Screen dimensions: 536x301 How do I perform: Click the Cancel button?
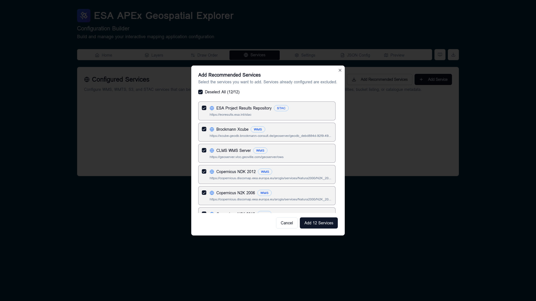coord(287,223)
